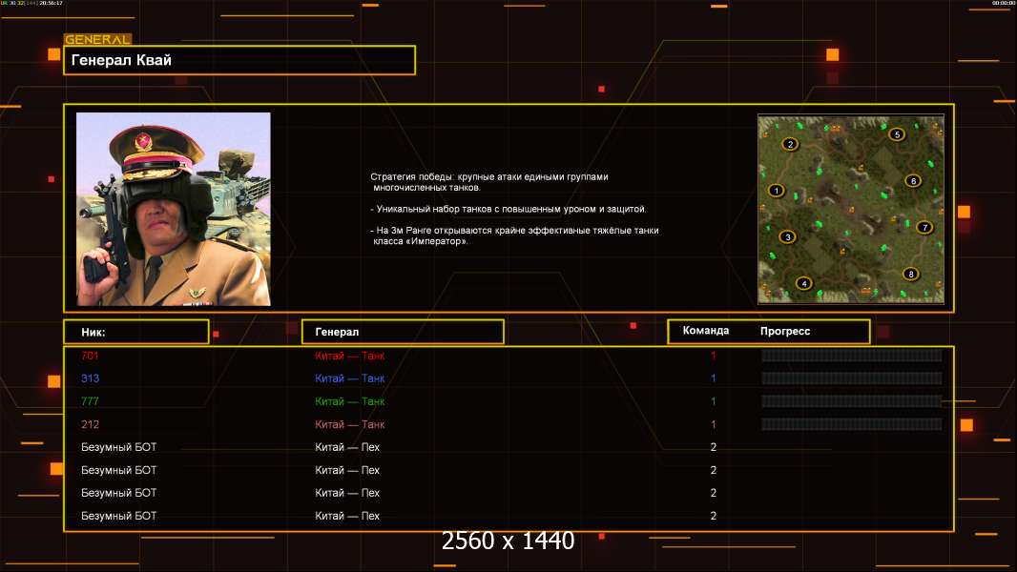
Task: Select start position 2 on the minimap
Action: coord(790,145)
